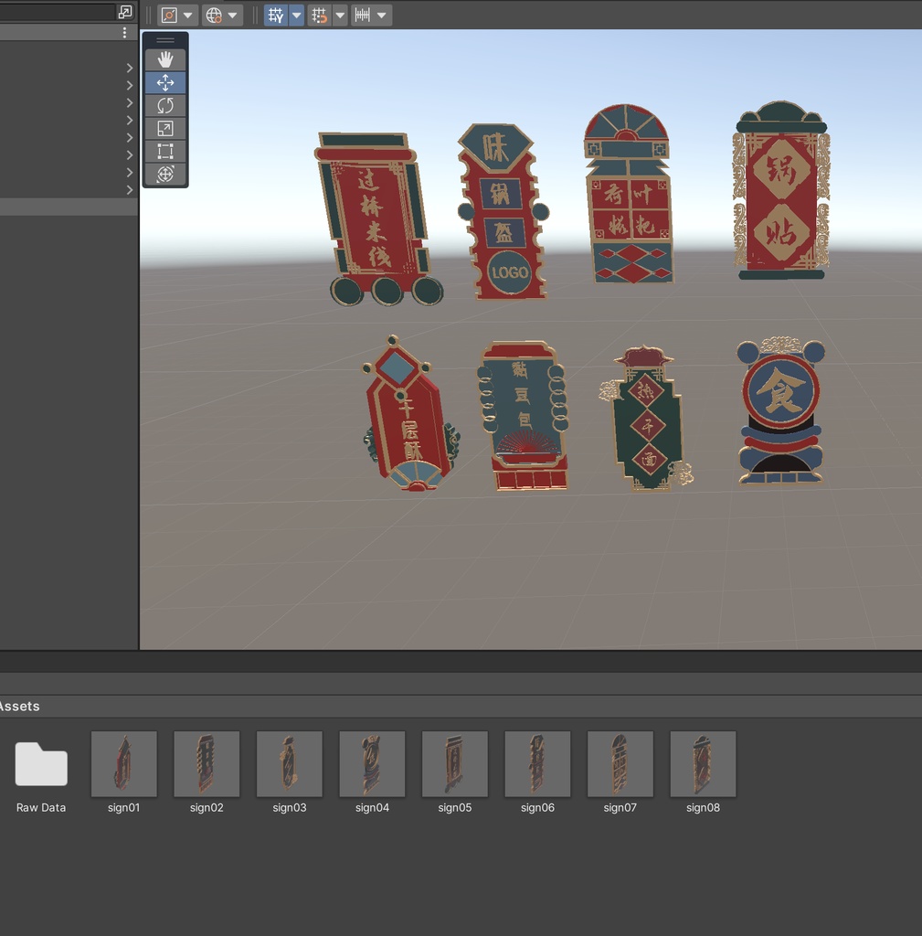Select the sign07 asset thumbnail

click(x=620, y=764)
